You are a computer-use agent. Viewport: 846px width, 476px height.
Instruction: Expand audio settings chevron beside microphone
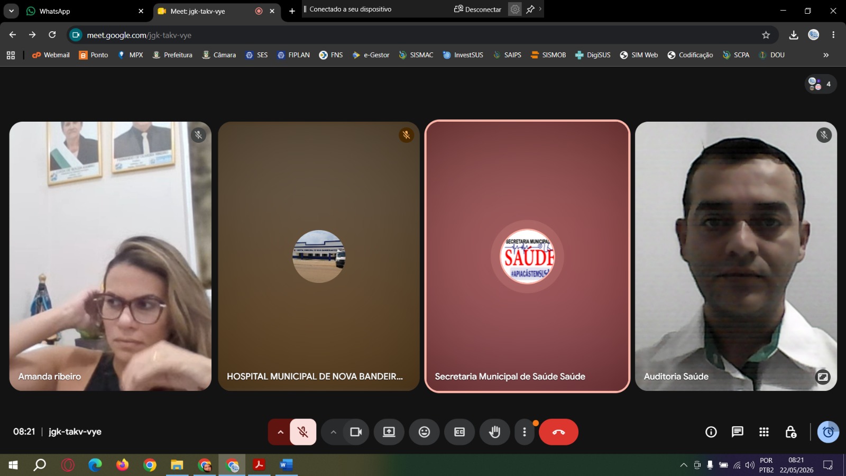(280, 432)
